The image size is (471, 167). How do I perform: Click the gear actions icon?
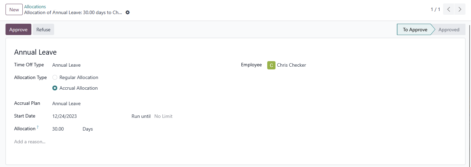point(128,12)
